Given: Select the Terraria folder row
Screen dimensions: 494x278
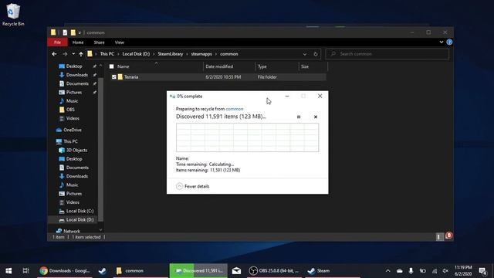Looking at the screenshot, I should 218,77.
